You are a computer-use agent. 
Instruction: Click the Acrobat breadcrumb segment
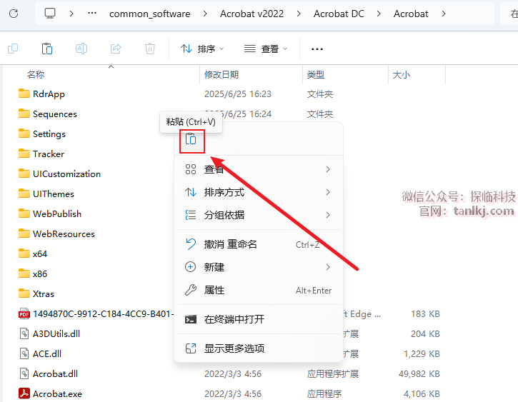click(x=411, y=14)
